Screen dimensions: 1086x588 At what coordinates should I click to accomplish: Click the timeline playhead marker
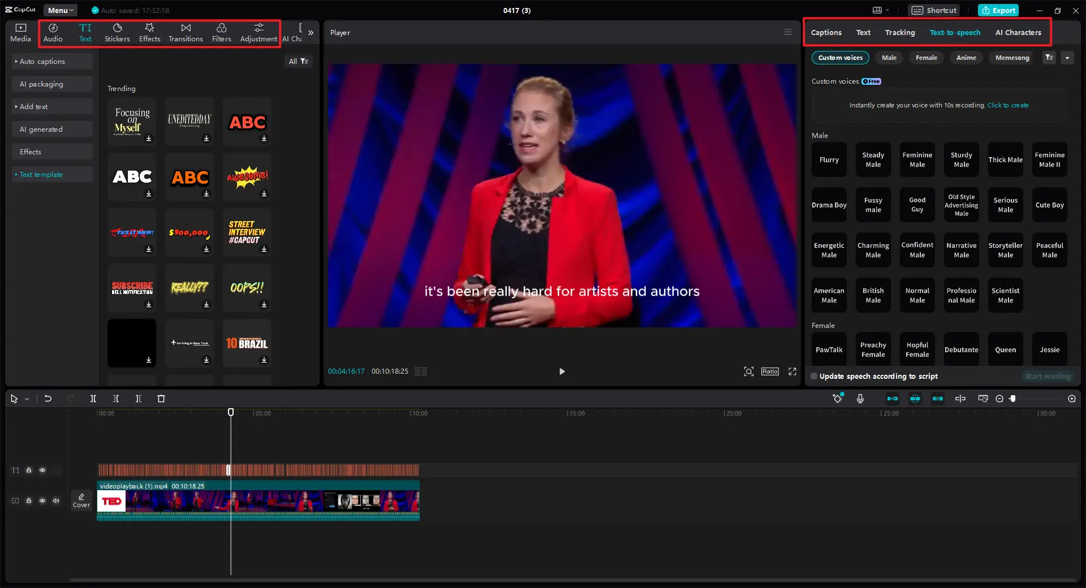click(x=231, y=412)
